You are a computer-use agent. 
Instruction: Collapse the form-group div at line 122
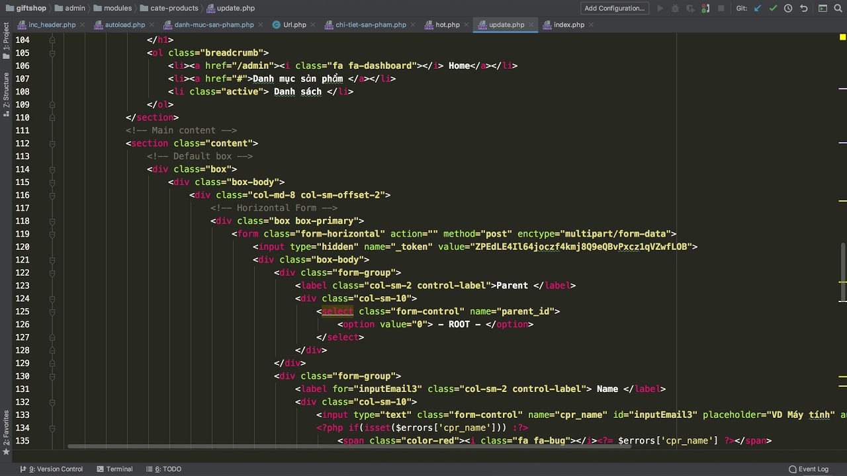[x=52, y=273]
